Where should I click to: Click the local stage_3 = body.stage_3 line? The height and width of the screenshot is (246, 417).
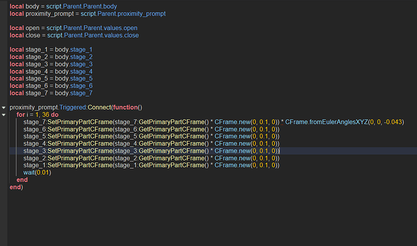click(x=51, y=65)
